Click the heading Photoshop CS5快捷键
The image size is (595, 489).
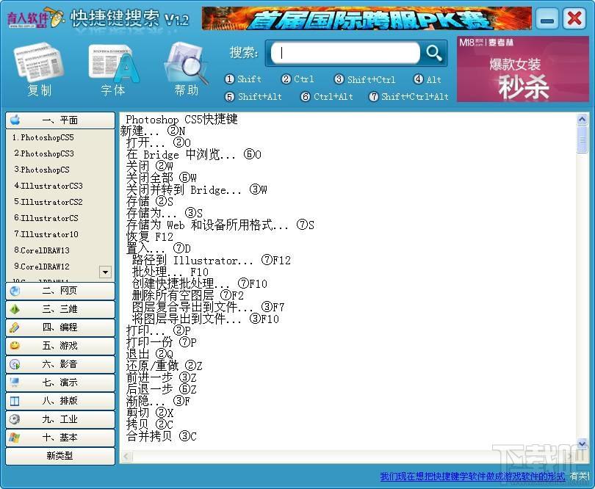click(x=181, y=120)
